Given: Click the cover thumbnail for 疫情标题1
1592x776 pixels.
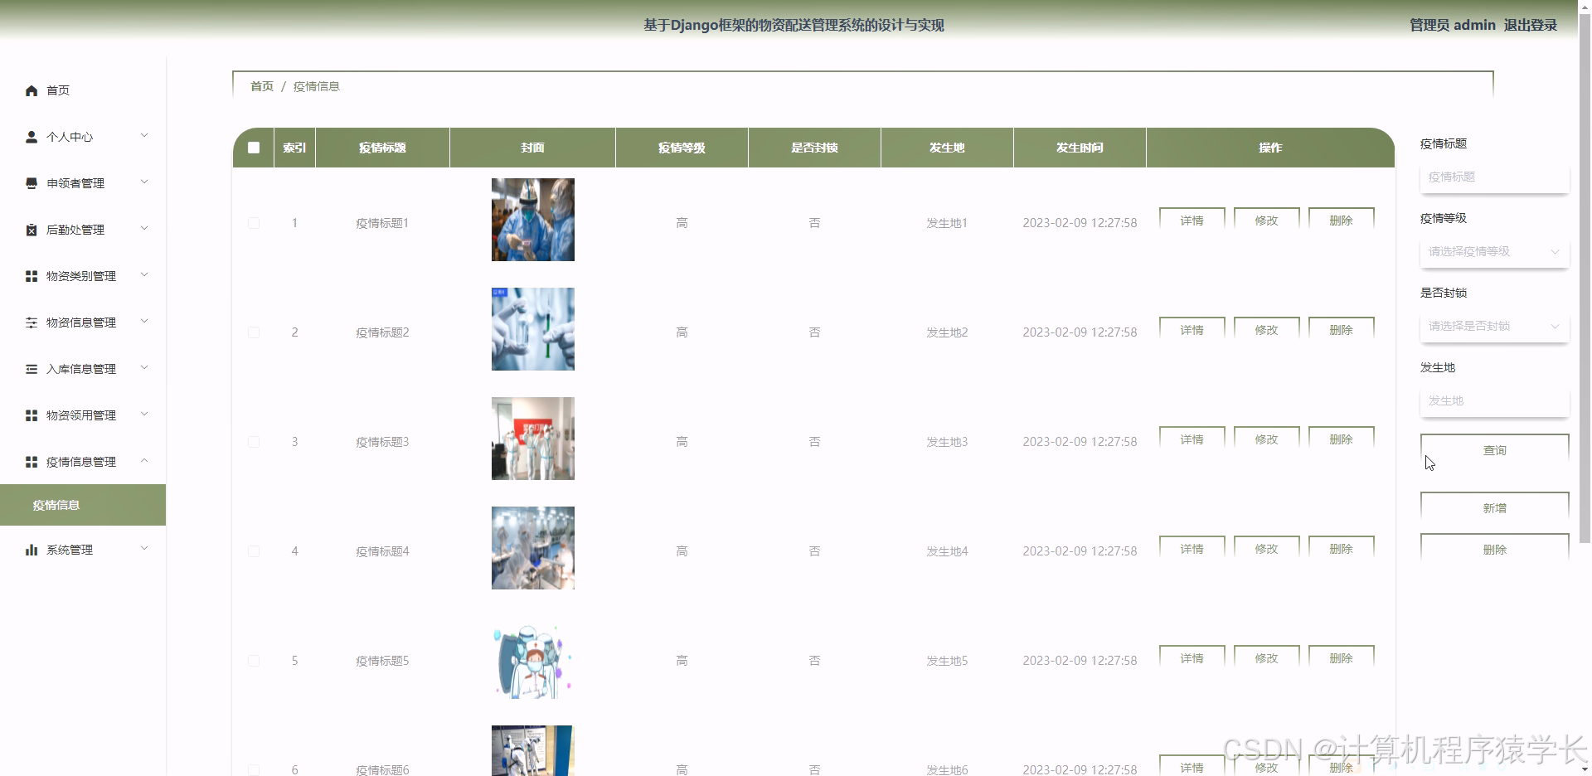Looking at the screenshot, I should [532, 220].
